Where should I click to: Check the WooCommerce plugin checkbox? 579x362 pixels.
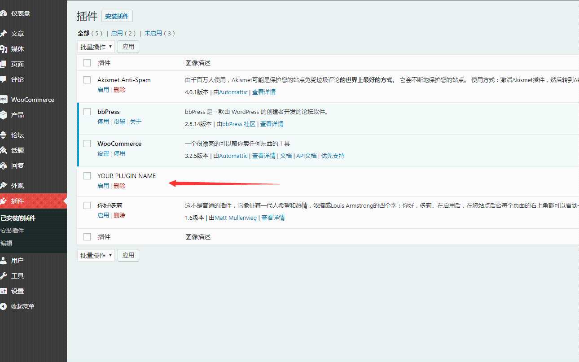point(87,144)
